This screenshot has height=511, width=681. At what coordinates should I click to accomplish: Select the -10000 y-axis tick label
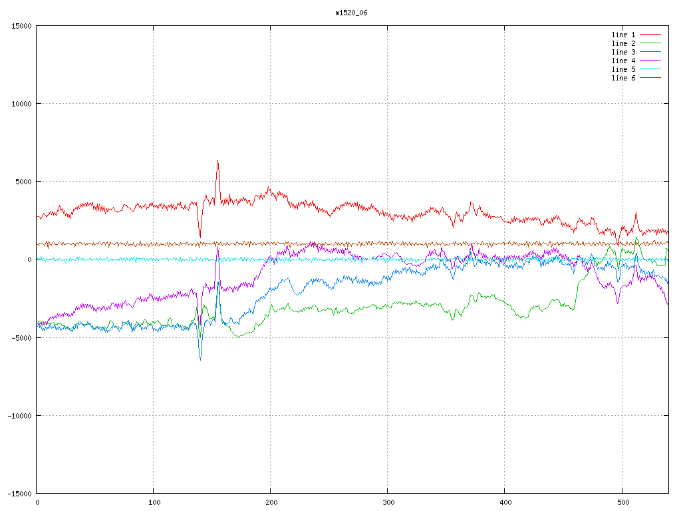pos(19,415)
